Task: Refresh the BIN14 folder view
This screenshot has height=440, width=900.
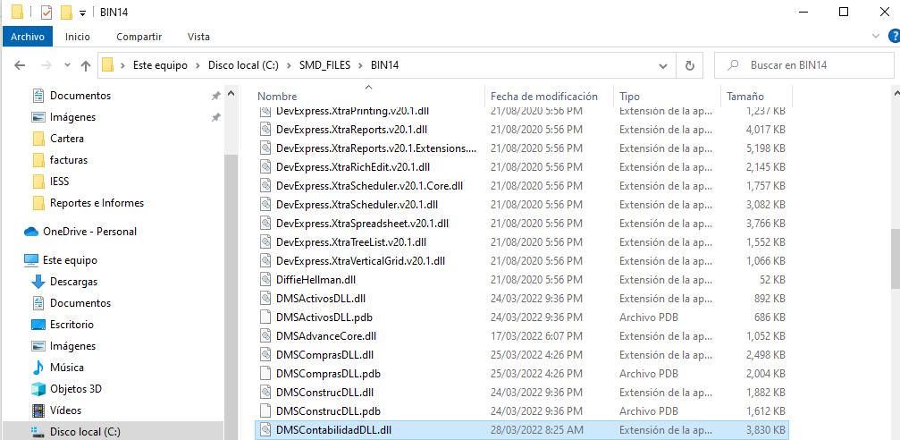Action: coord(690,65)
